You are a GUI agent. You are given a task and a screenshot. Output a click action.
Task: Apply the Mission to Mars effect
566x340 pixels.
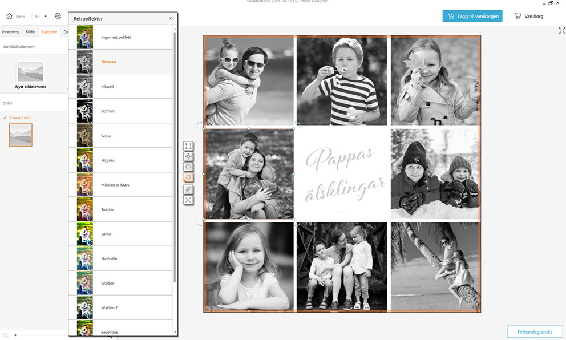pos(120,185)
